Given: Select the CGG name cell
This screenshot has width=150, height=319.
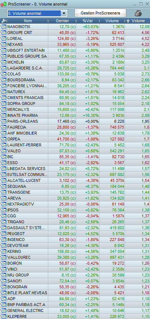Looking at the screenshot, I should click(27, 216).
